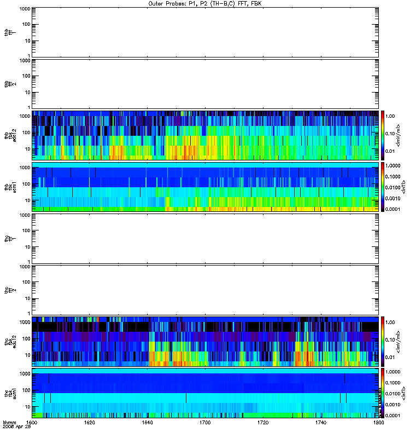Click '0.0001' on the thc scm1 color bar
The width and height of the screenshot is (410, 438).
(393, 416)
